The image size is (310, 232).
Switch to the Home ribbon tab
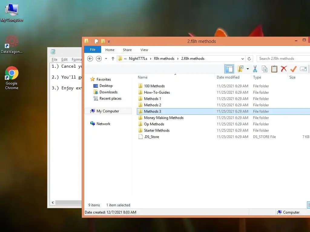(x=110, y=50)
